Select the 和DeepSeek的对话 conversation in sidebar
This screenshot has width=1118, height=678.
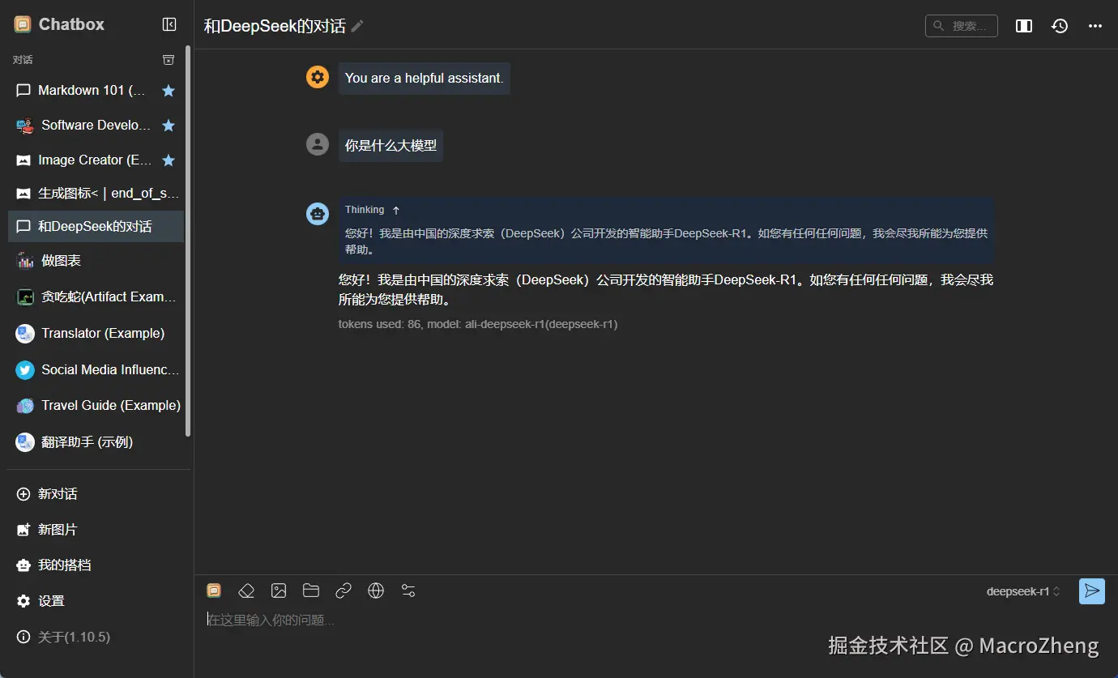(96, 226)
